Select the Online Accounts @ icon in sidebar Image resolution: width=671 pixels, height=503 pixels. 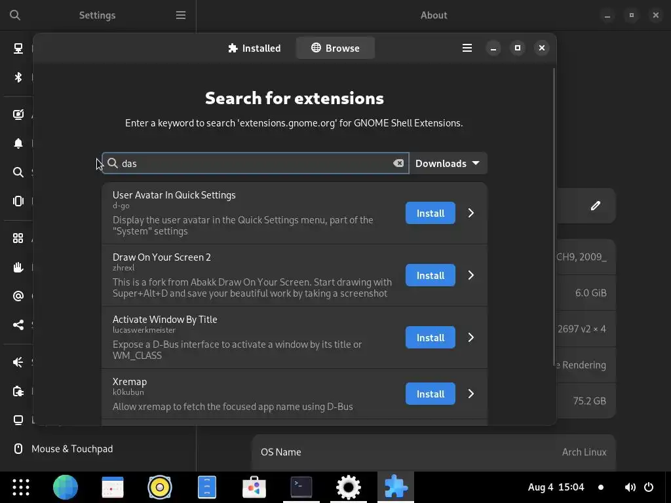pos(18,296)
